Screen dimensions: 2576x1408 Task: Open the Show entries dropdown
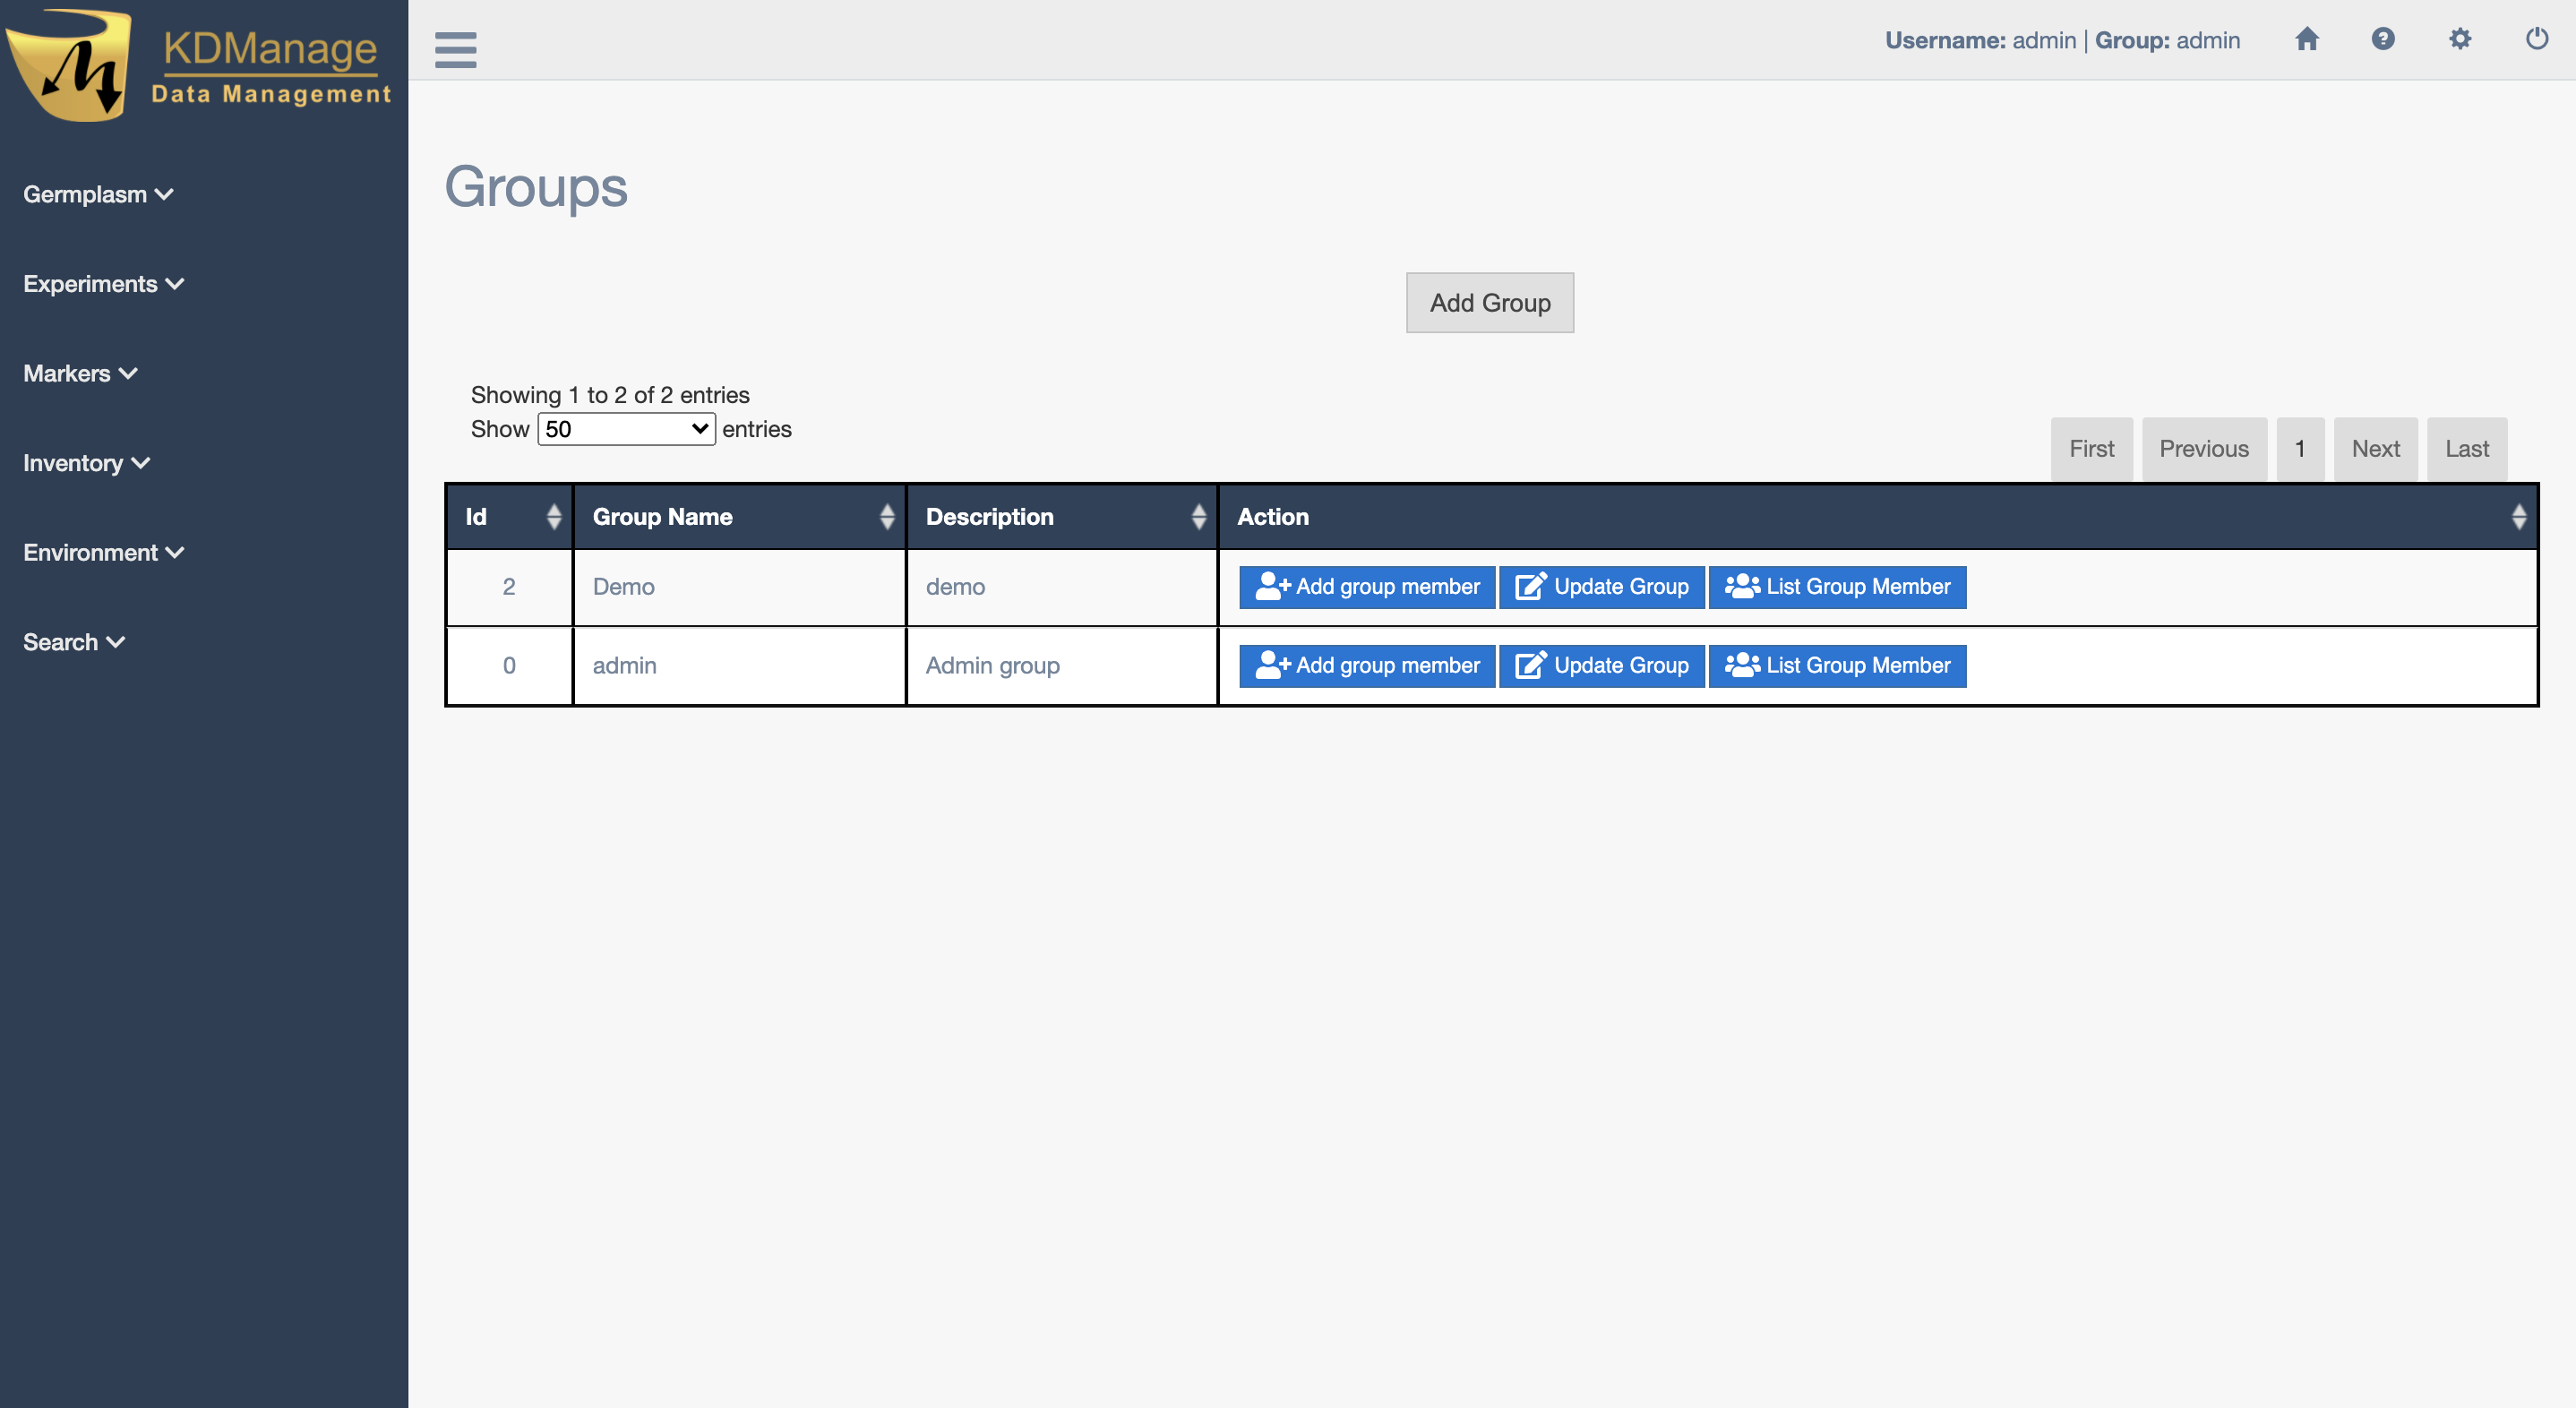pos(626,429)
